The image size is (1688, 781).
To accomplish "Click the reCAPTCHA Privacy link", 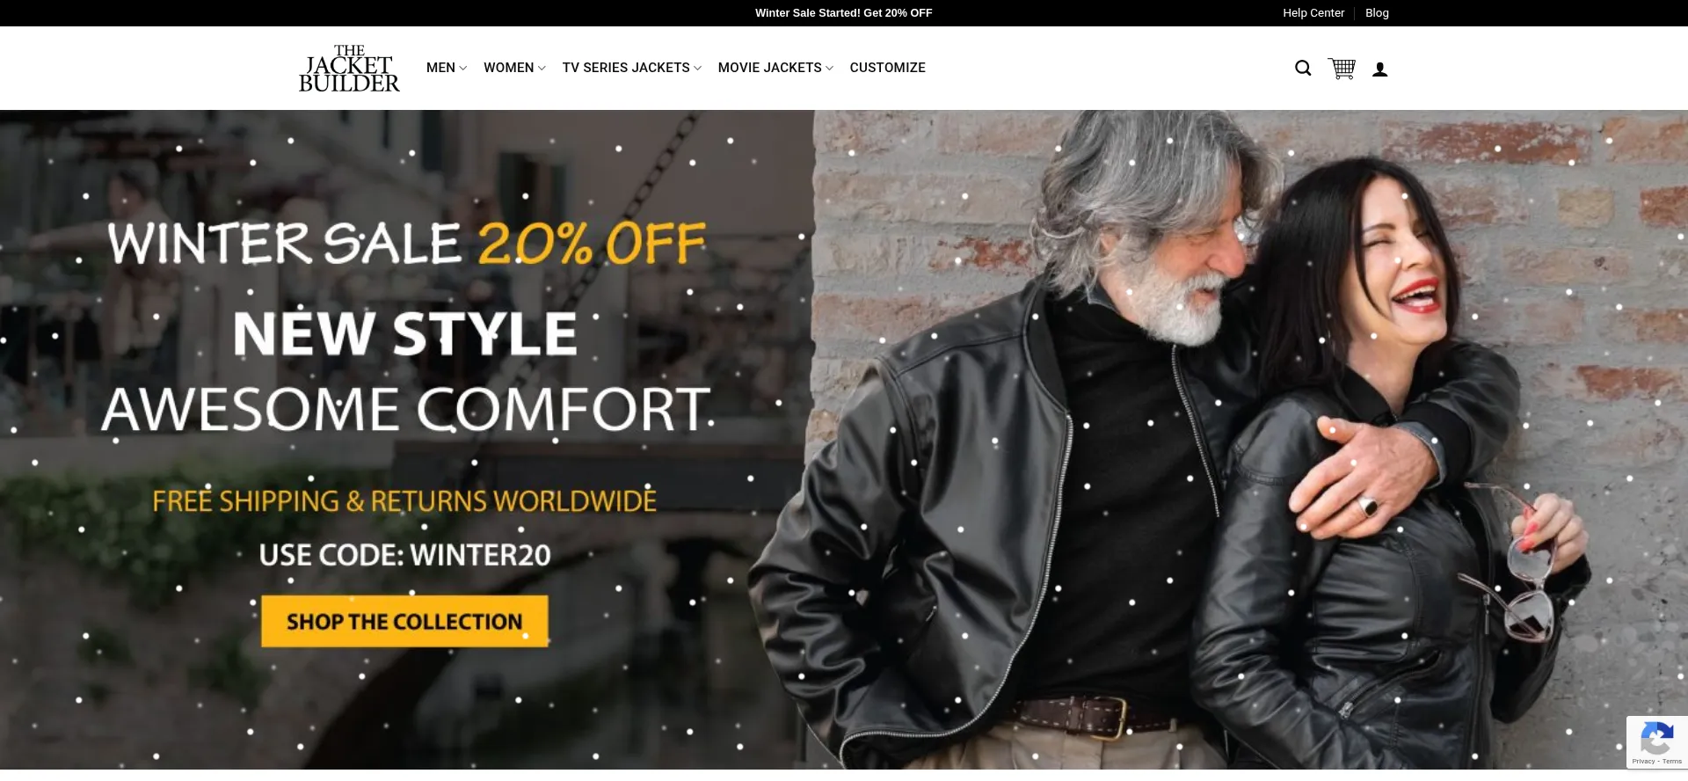I will (1642, 762).
